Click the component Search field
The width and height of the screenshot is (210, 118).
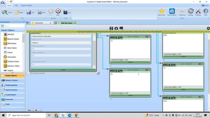click(x=12, y=26)
